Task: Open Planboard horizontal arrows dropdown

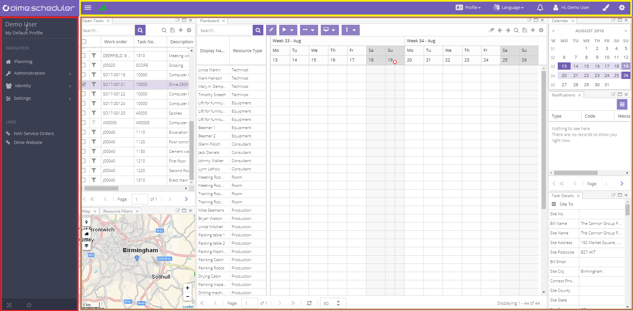Action: tap(309, 30)
